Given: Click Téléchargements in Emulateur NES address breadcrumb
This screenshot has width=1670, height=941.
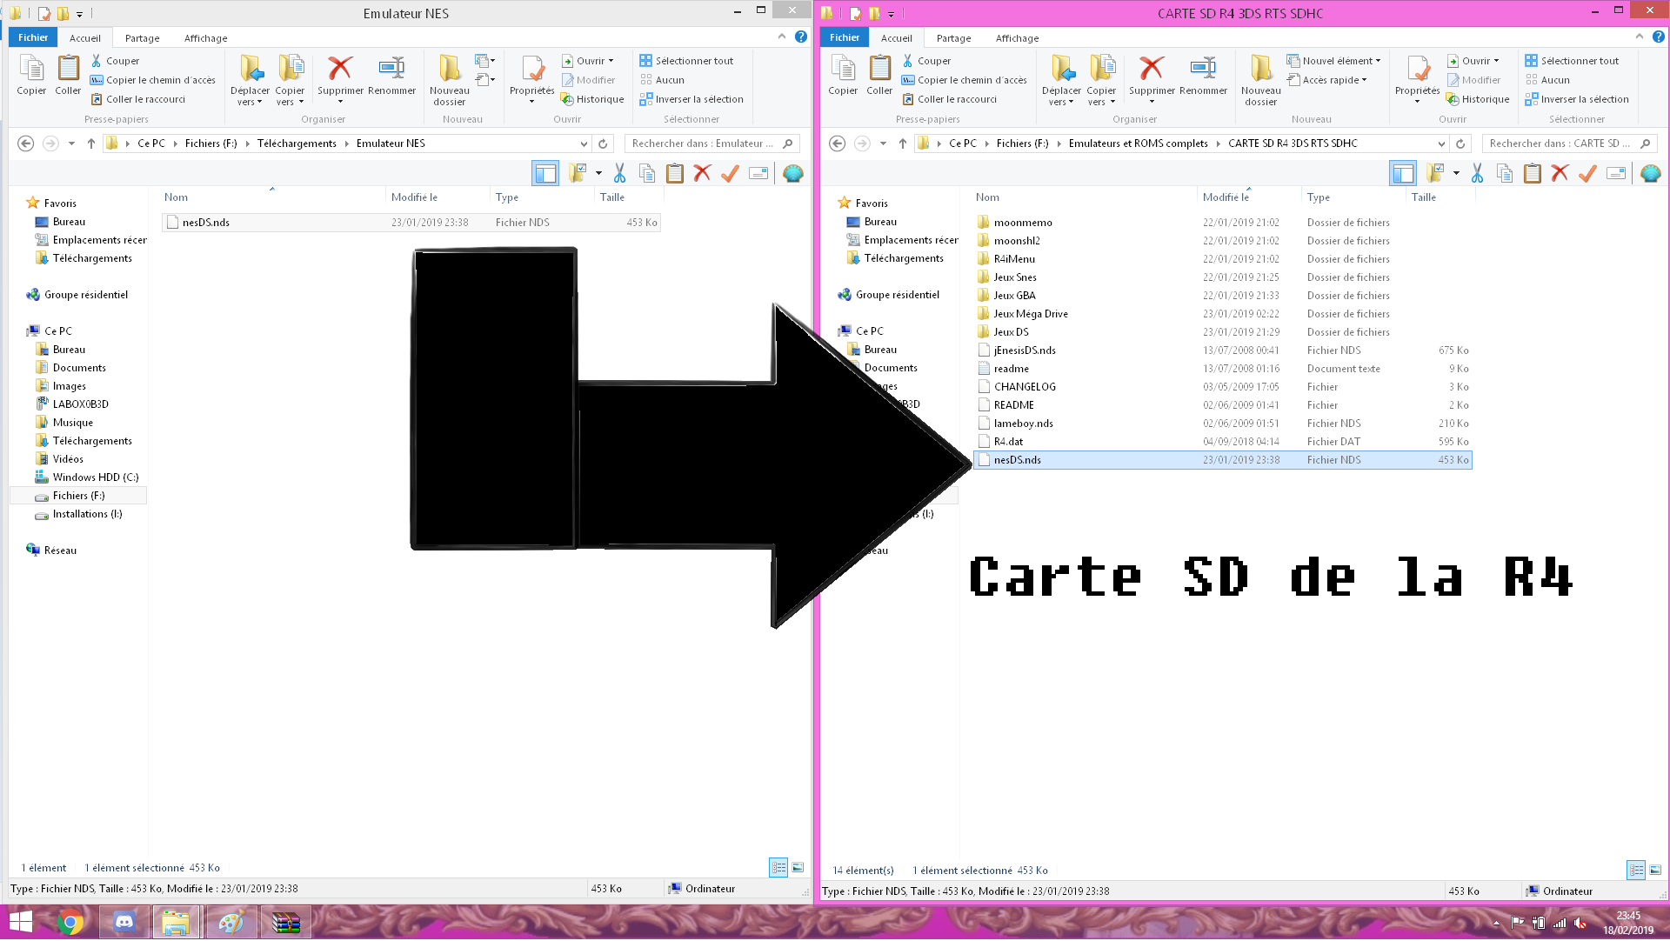Looking at the screenshot, I should coord(297,143).
